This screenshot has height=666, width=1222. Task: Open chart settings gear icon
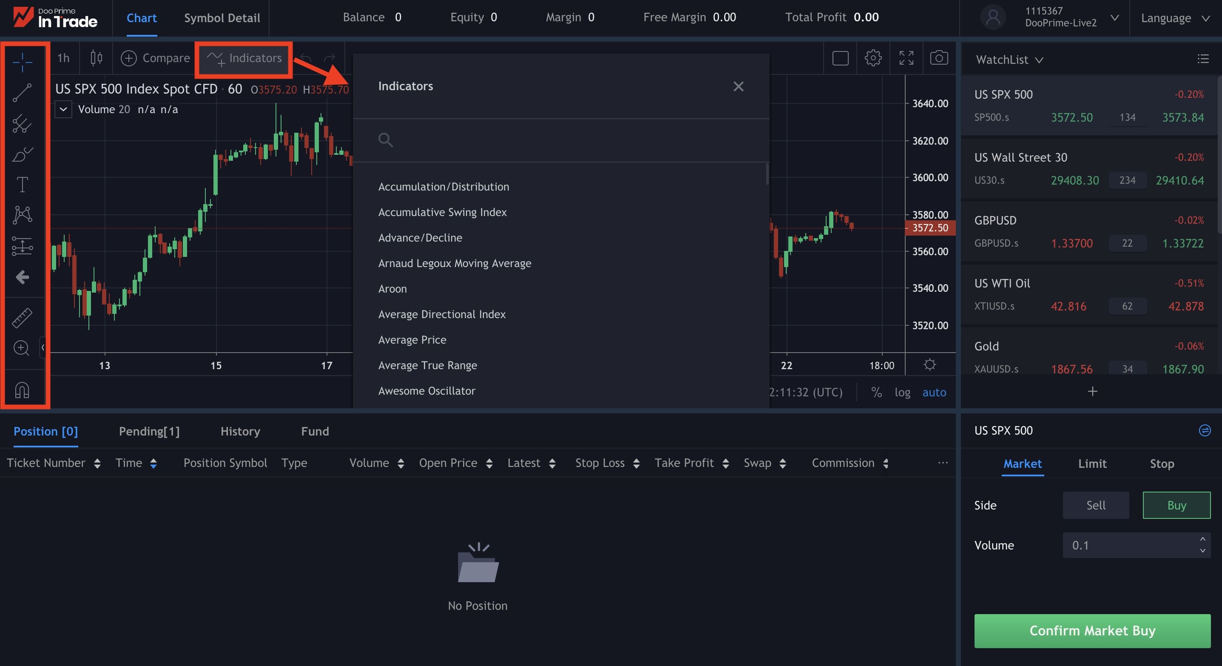(x=873, y=58)
